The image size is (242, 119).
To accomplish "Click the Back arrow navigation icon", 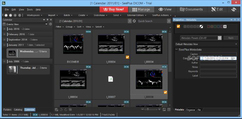I will (x=11, y=15).
